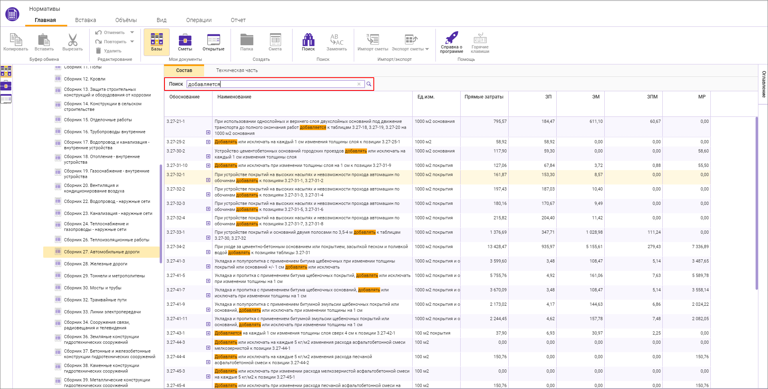Click the Копировать copy icon
This screenshot has height=389, width=768.
coord(16,40)
